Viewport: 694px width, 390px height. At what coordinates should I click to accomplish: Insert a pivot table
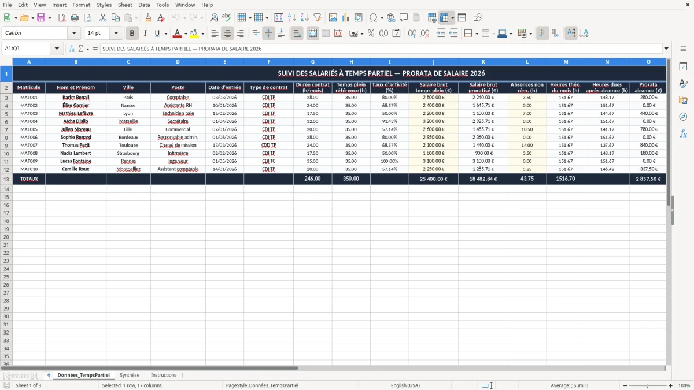[359, 18]
